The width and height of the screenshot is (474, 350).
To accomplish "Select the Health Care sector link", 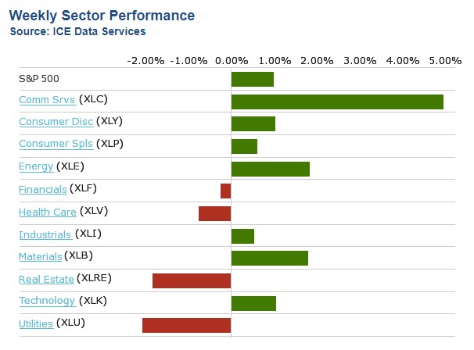I will (47, 212).
